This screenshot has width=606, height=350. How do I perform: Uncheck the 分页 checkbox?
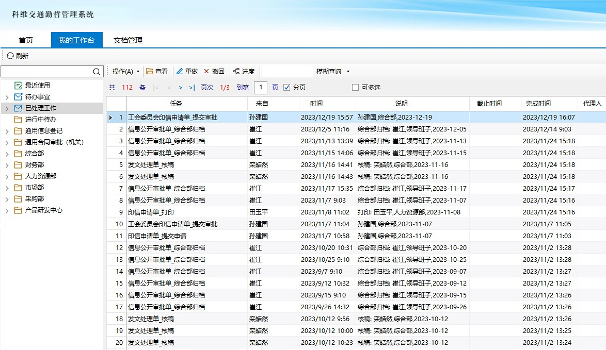tap(287, 88)
